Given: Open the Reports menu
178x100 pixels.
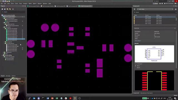Looking at the screenshot, I should [x=39, y=4].
